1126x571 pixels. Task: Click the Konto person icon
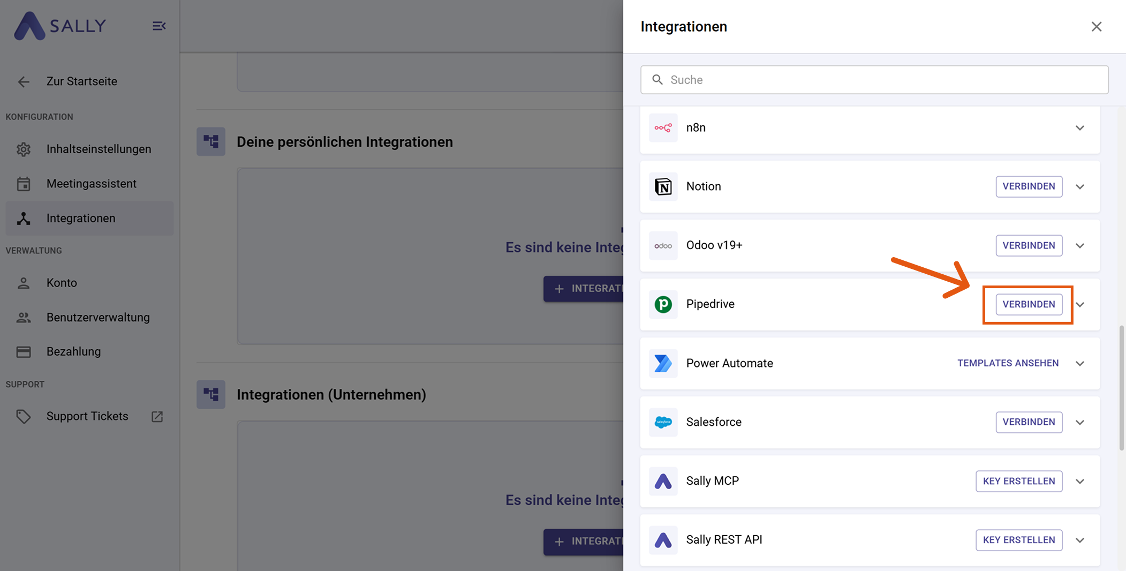[x=24, y=283]
